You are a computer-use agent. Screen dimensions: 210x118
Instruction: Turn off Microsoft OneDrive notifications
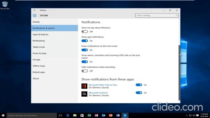tap(139, 93)
